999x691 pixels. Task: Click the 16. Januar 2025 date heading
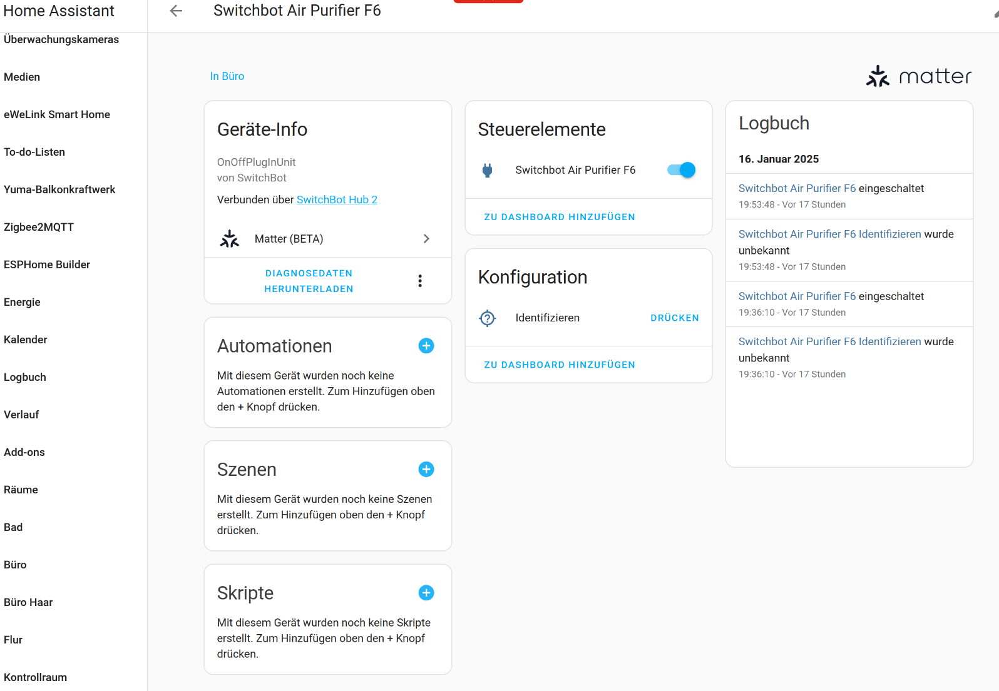click(x=779, y=159)
